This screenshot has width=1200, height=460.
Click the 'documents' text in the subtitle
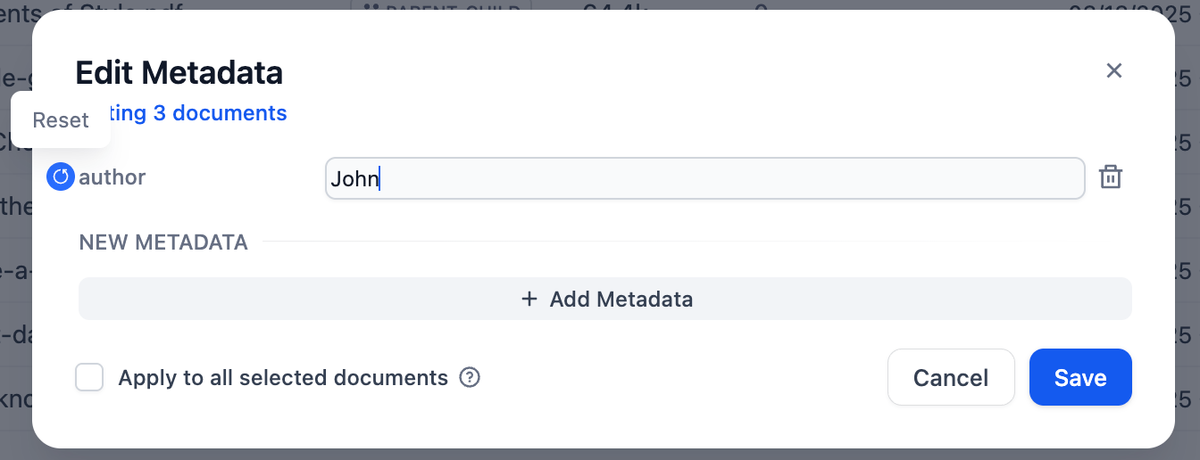[x=229, y=114]
